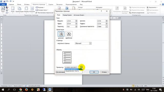Click the Применить dropdown arrow
This screenshot has width=164, height=92.
(81, 67)
